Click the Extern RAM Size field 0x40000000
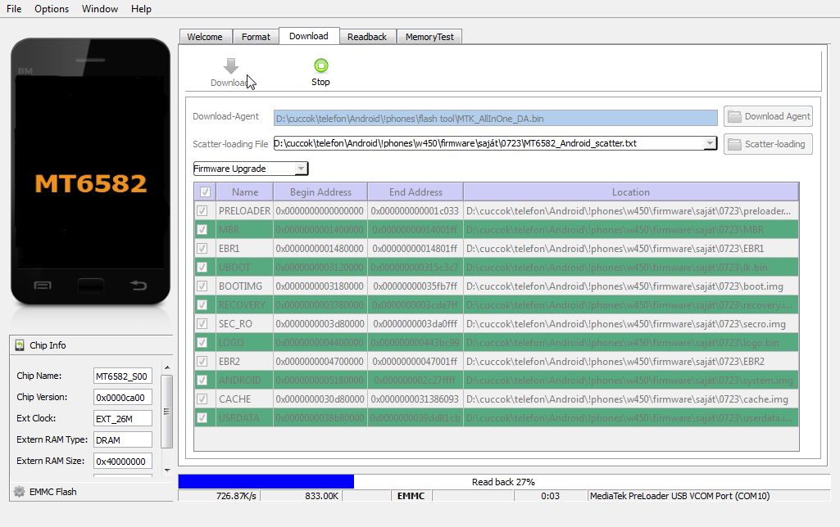840x527 pixels. [123, 462]
